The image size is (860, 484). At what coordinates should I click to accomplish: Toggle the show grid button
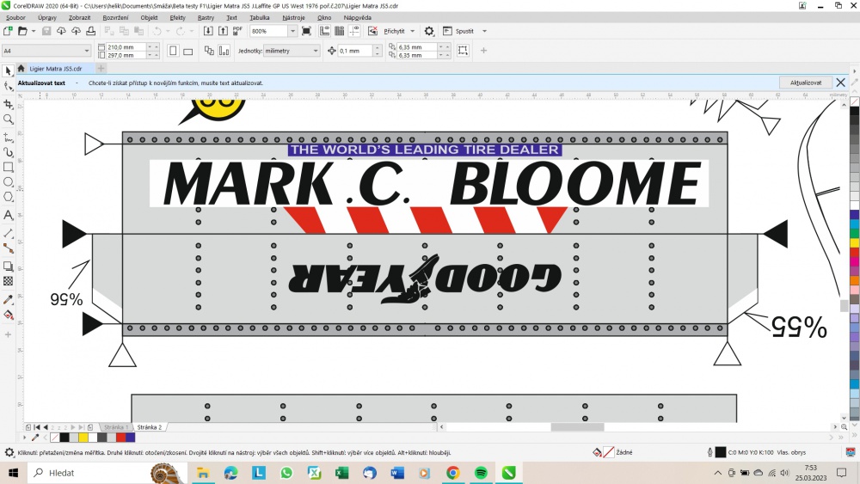[340, 31]
